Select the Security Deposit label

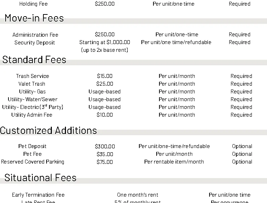coord(35,43)
